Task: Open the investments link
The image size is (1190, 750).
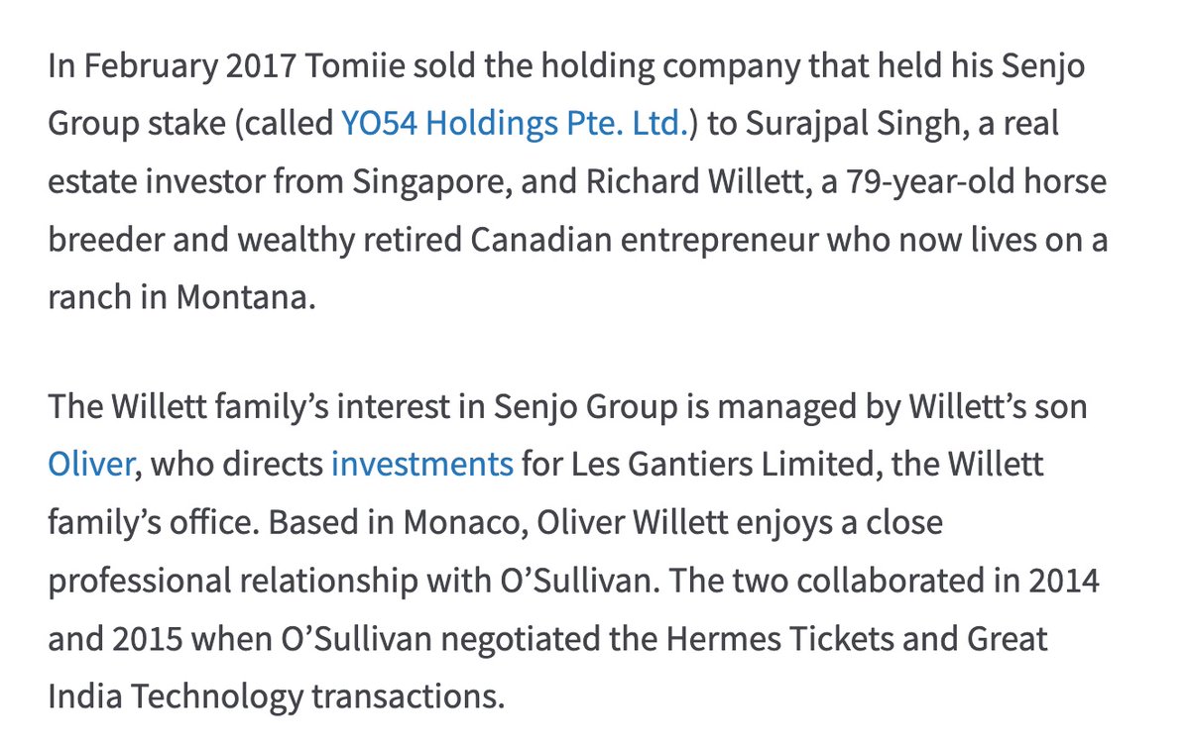Action: pos(421,464)
